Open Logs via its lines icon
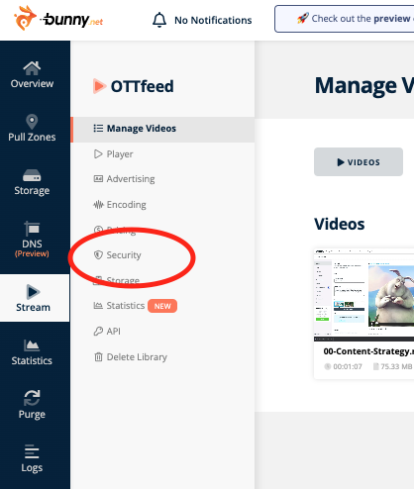The width and height of the screenshot is (414, 489). click(32, 451)
